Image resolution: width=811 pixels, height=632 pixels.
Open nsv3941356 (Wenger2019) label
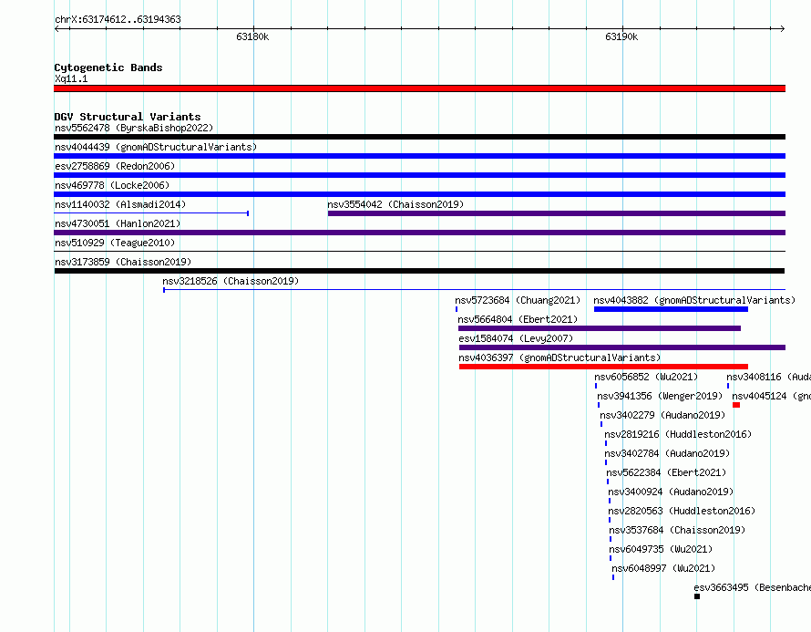(x=660, y=396)
